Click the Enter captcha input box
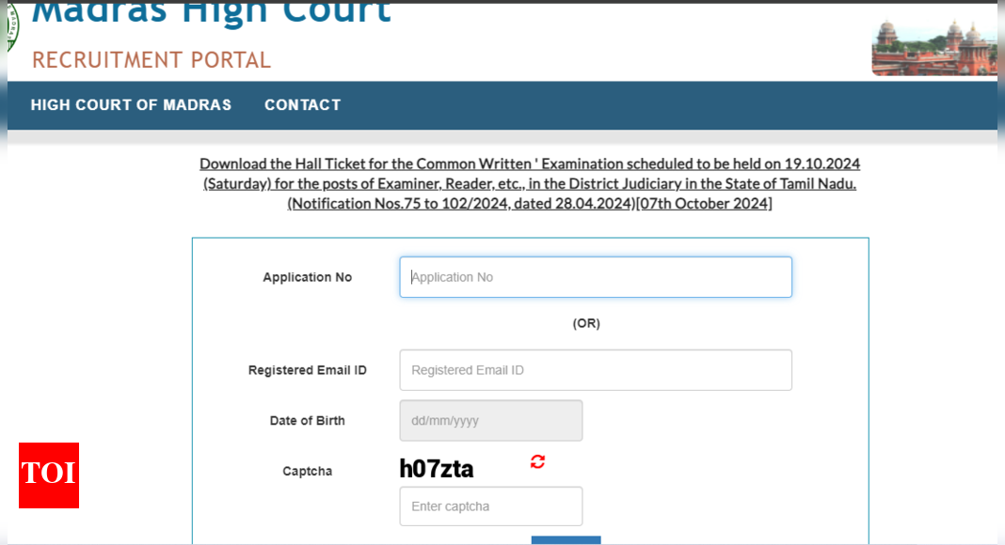Screen dimensions: 1005x545 tap(490, 506)
